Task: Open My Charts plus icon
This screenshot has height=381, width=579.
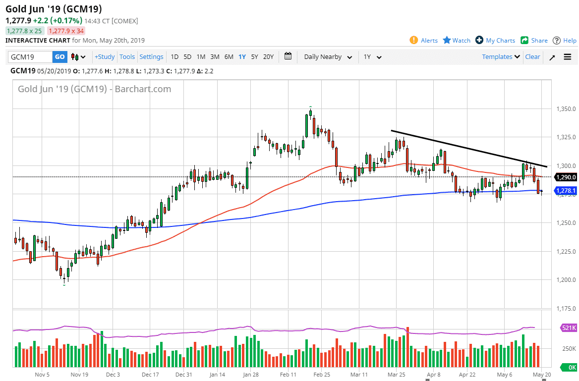Action: point(479,40)
